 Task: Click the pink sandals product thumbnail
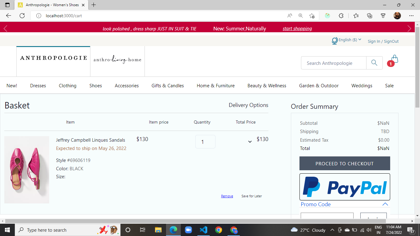27,170
